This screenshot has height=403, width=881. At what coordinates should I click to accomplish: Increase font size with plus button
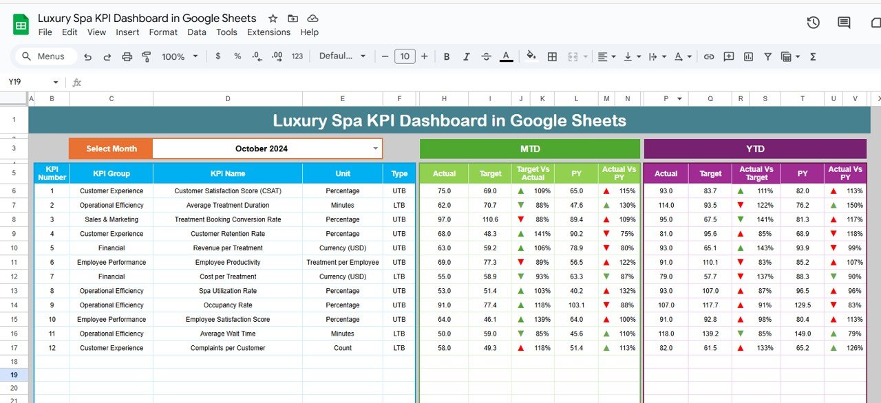click(x=424, y=56)
